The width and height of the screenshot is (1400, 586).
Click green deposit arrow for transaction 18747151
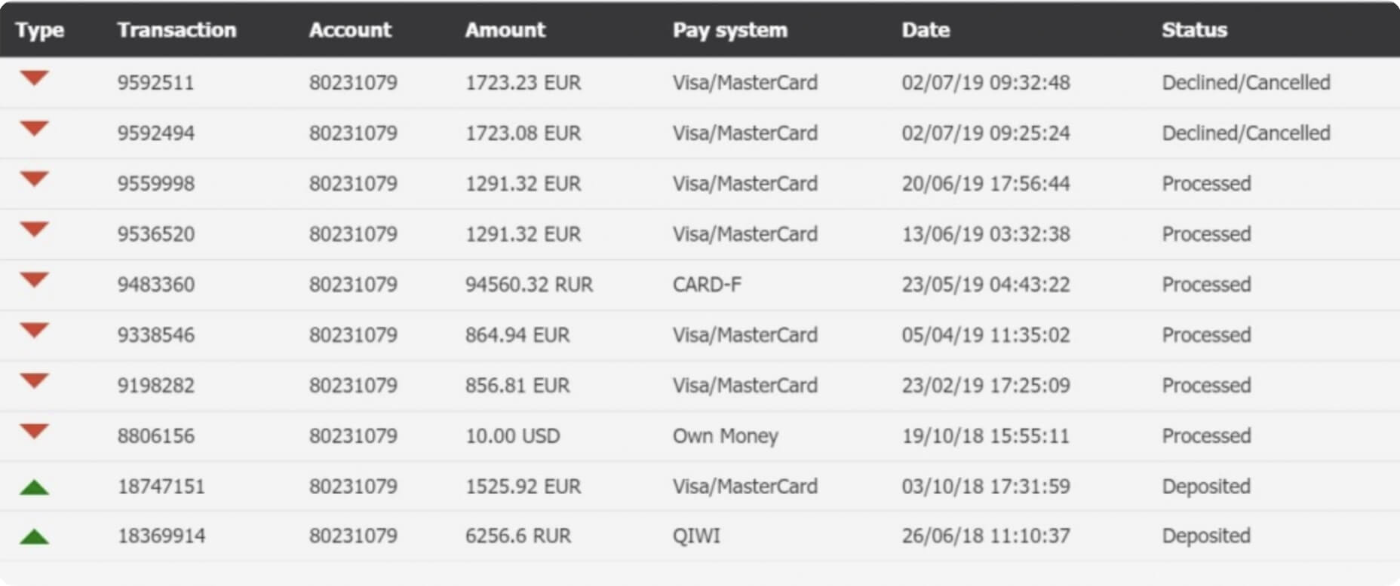point(35,487)
